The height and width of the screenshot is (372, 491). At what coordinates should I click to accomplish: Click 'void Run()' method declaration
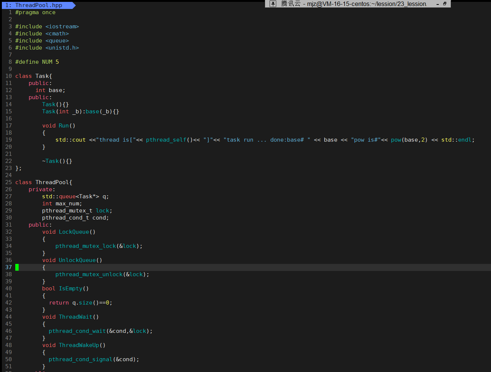(x=59, y=126)
